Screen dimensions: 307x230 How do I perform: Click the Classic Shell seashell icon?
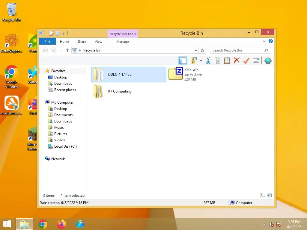pos(268,60)
